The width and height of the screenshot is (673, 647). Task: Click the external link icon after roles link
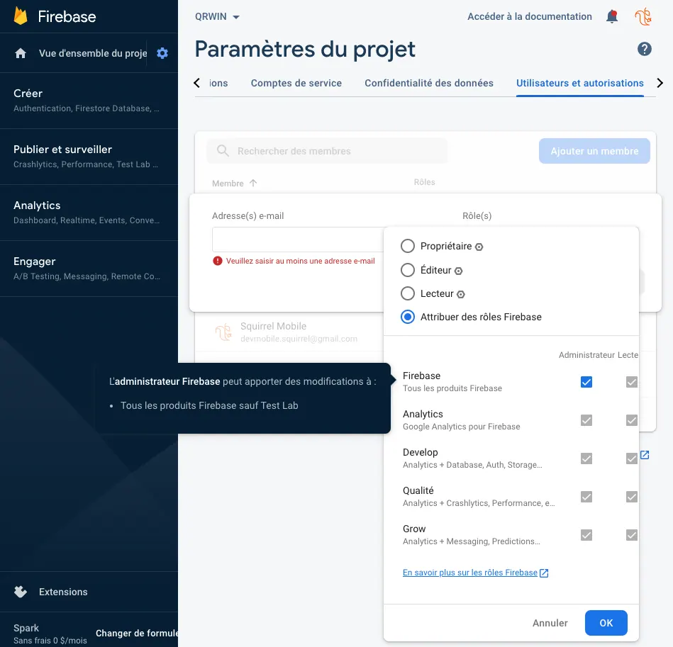pos(544,573)
